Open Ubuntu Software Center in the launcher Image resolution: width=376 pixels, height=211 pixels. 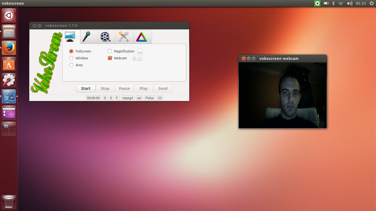pos(9,64)
